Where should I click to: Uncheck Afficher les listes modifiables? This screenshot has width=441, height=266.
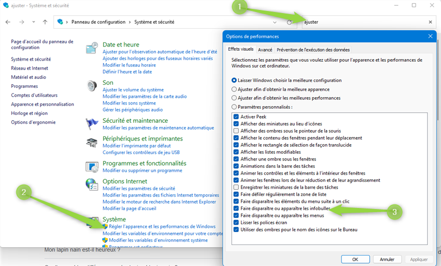pyautogui.click(x=236, y=152)
